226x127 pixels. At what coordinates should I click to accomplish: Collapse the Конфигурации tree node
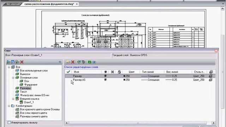pyautogui.click(x=9, y=106)
